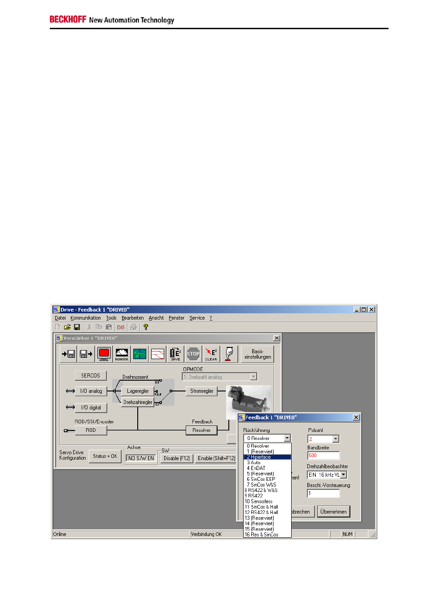This screenshot has height=606, width=428.
Task: Open the I/O analog settings
Action: click(91, 391)
